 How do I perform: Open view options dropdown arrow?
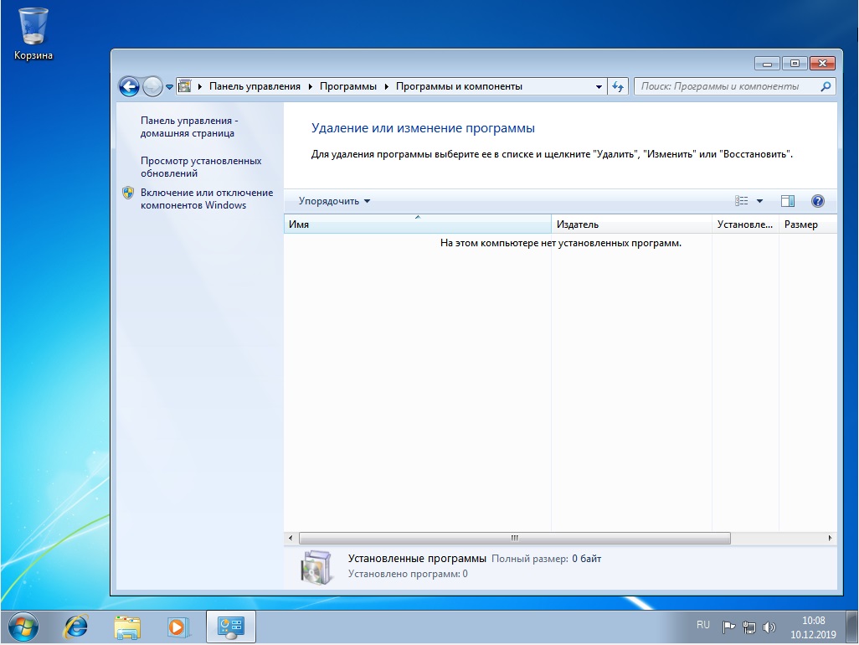[760, 201]
